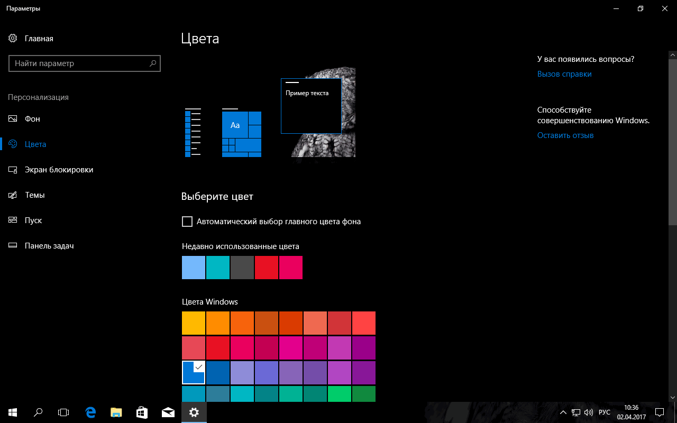Viewport: 677px width, 423px height.
Task: Go to Главная settings home
Action: point(31,39)
